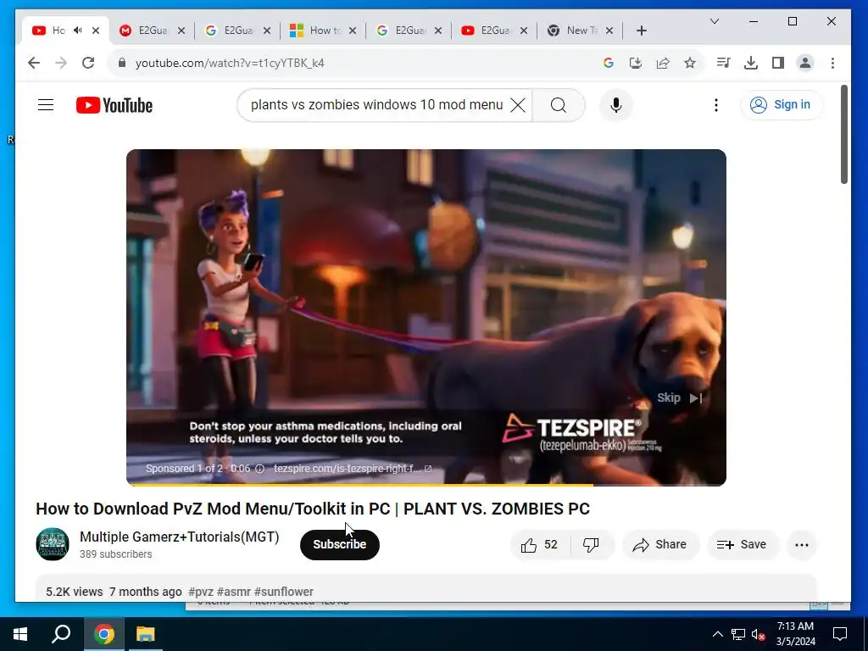Open Chrome downloads
868x651 pixels.
(x=751, y=63)
